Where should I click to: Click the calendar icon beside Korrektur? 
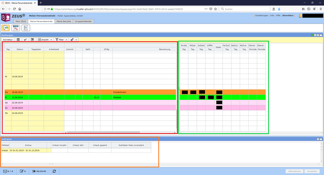(x=18, y=40)
